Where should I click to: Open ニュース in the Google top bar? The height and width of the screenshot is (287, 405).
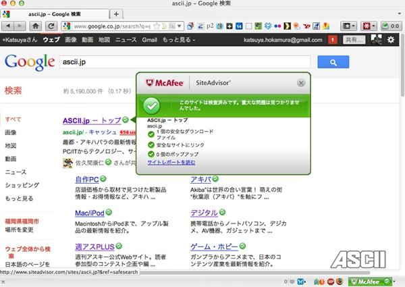point(126,40)
